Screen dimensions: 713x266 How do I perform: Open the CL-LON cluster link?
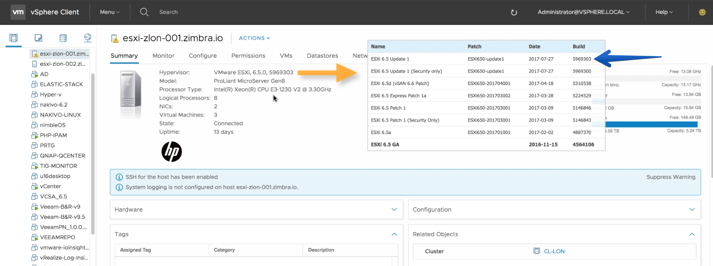tap(554, 251)
